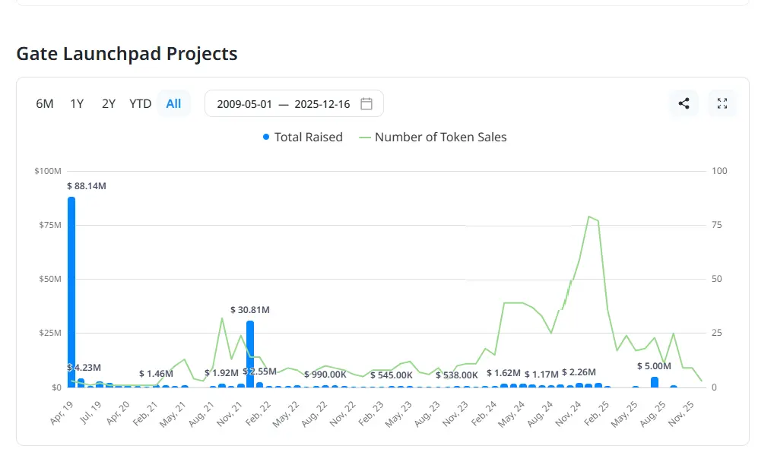Click the $88.14M bar for Apr 19
774x449 pixels.
coord(71,292)
